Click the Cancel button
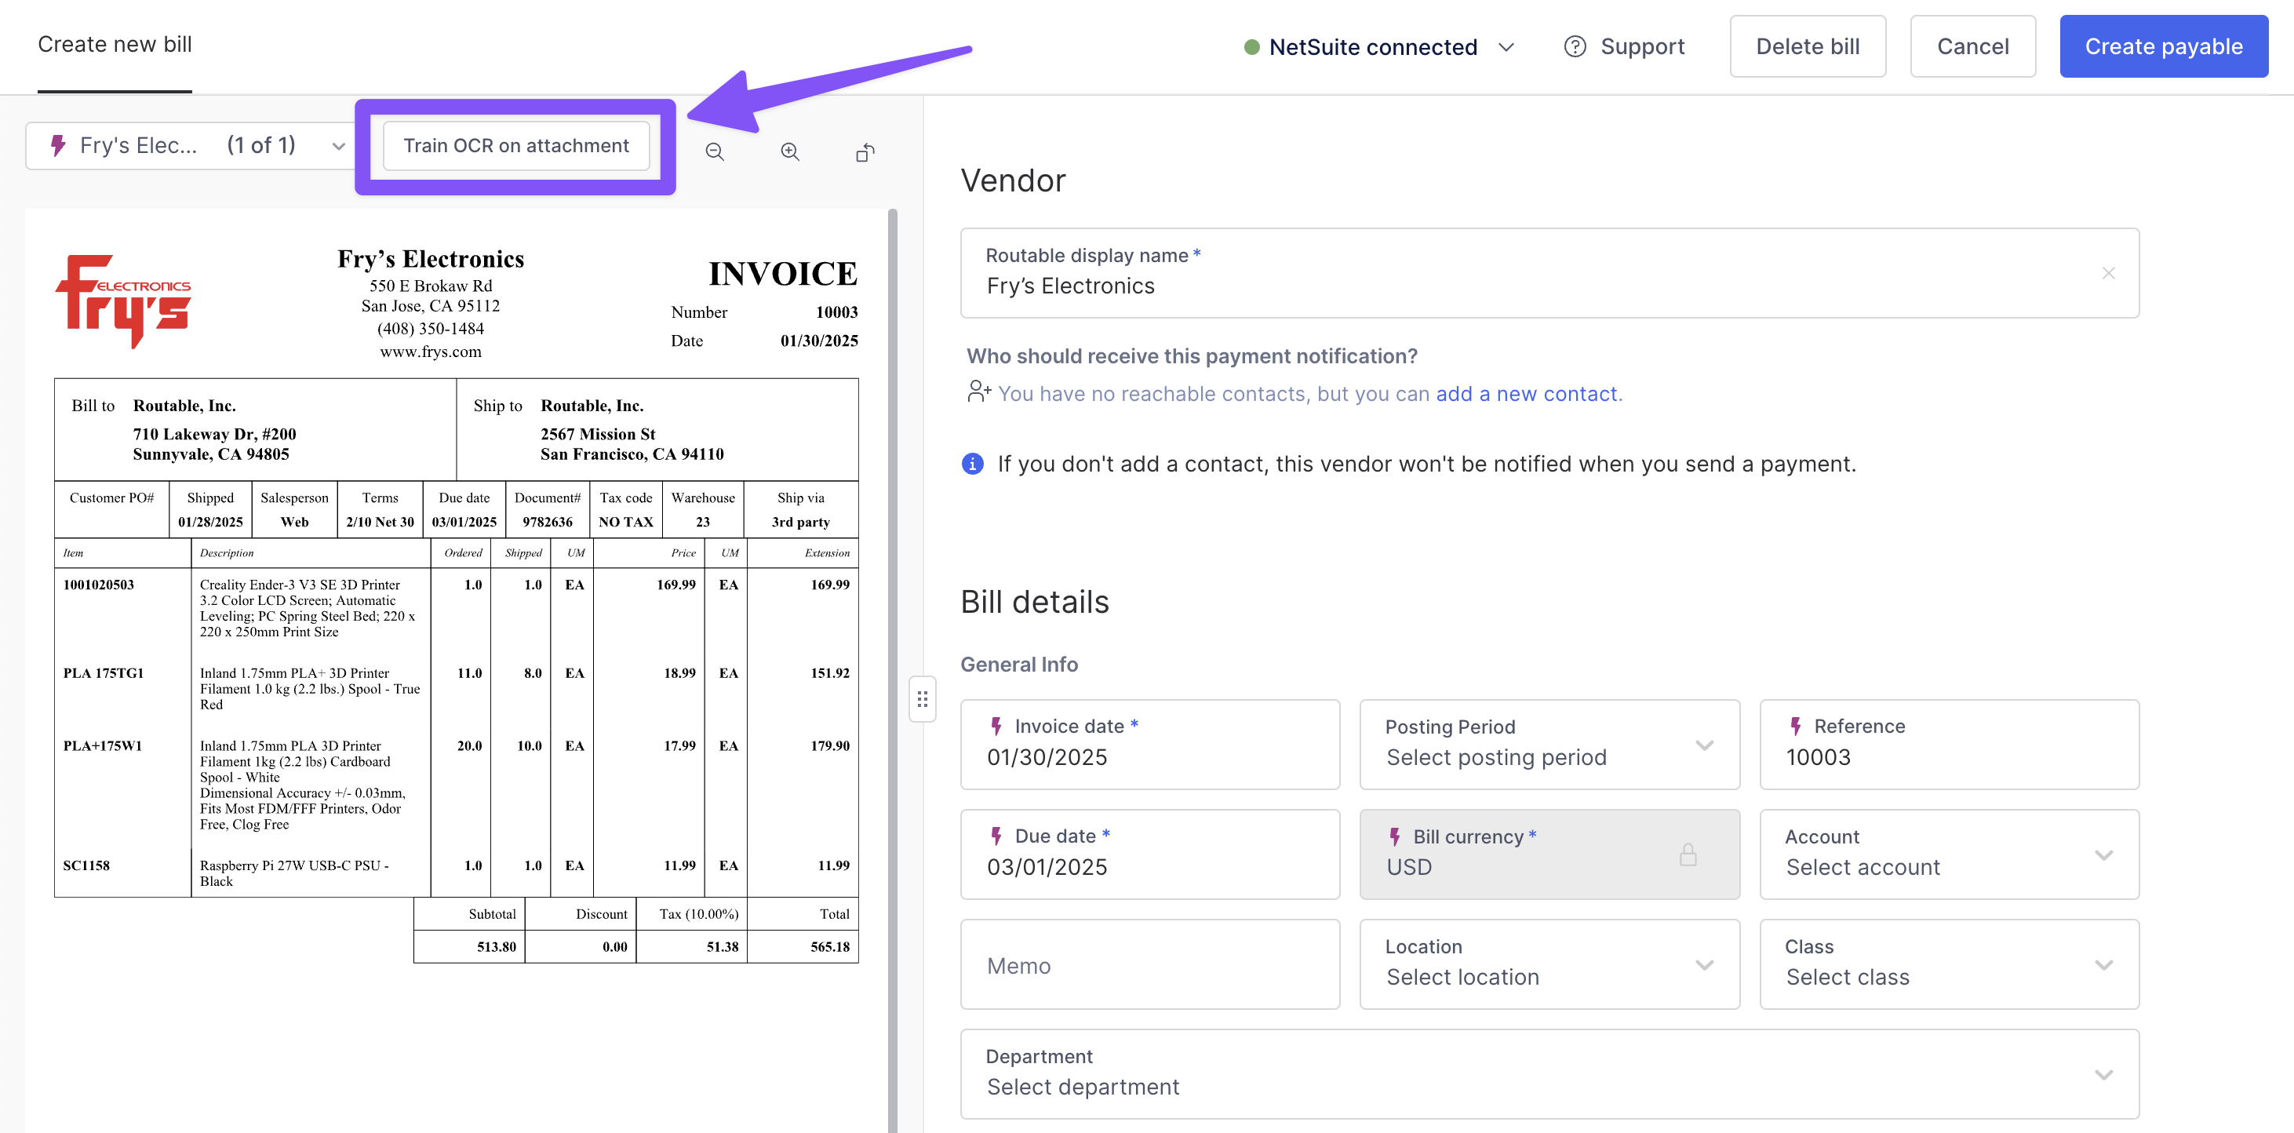2294x1133 pixels. click(x=1972, y=46)
